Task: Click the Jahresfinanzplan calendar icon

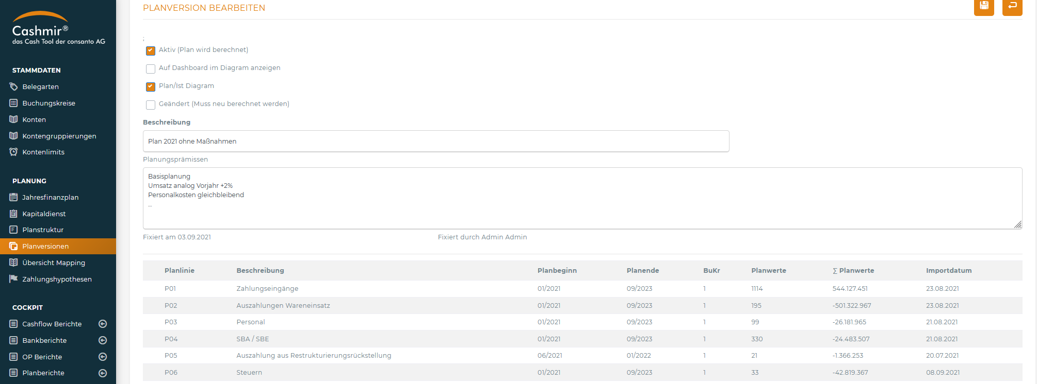Action: 13,197
